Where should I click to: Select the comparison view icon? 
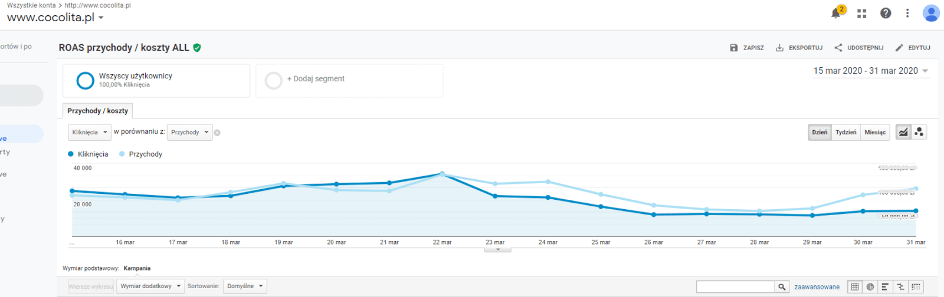tap(900, 287)
